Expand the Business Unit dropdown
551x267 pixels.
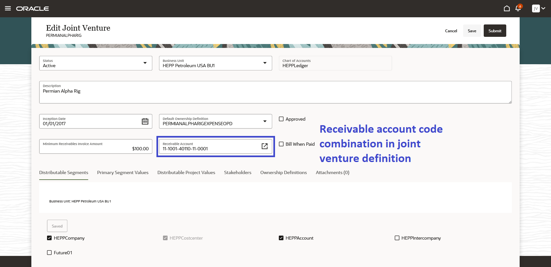[x=265, y=63]
